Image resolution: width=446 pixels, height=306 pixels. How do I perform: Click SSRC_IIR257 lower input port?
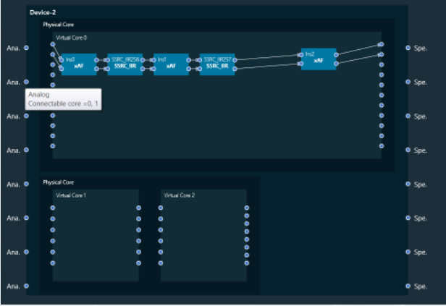click(x=200, y=69)
